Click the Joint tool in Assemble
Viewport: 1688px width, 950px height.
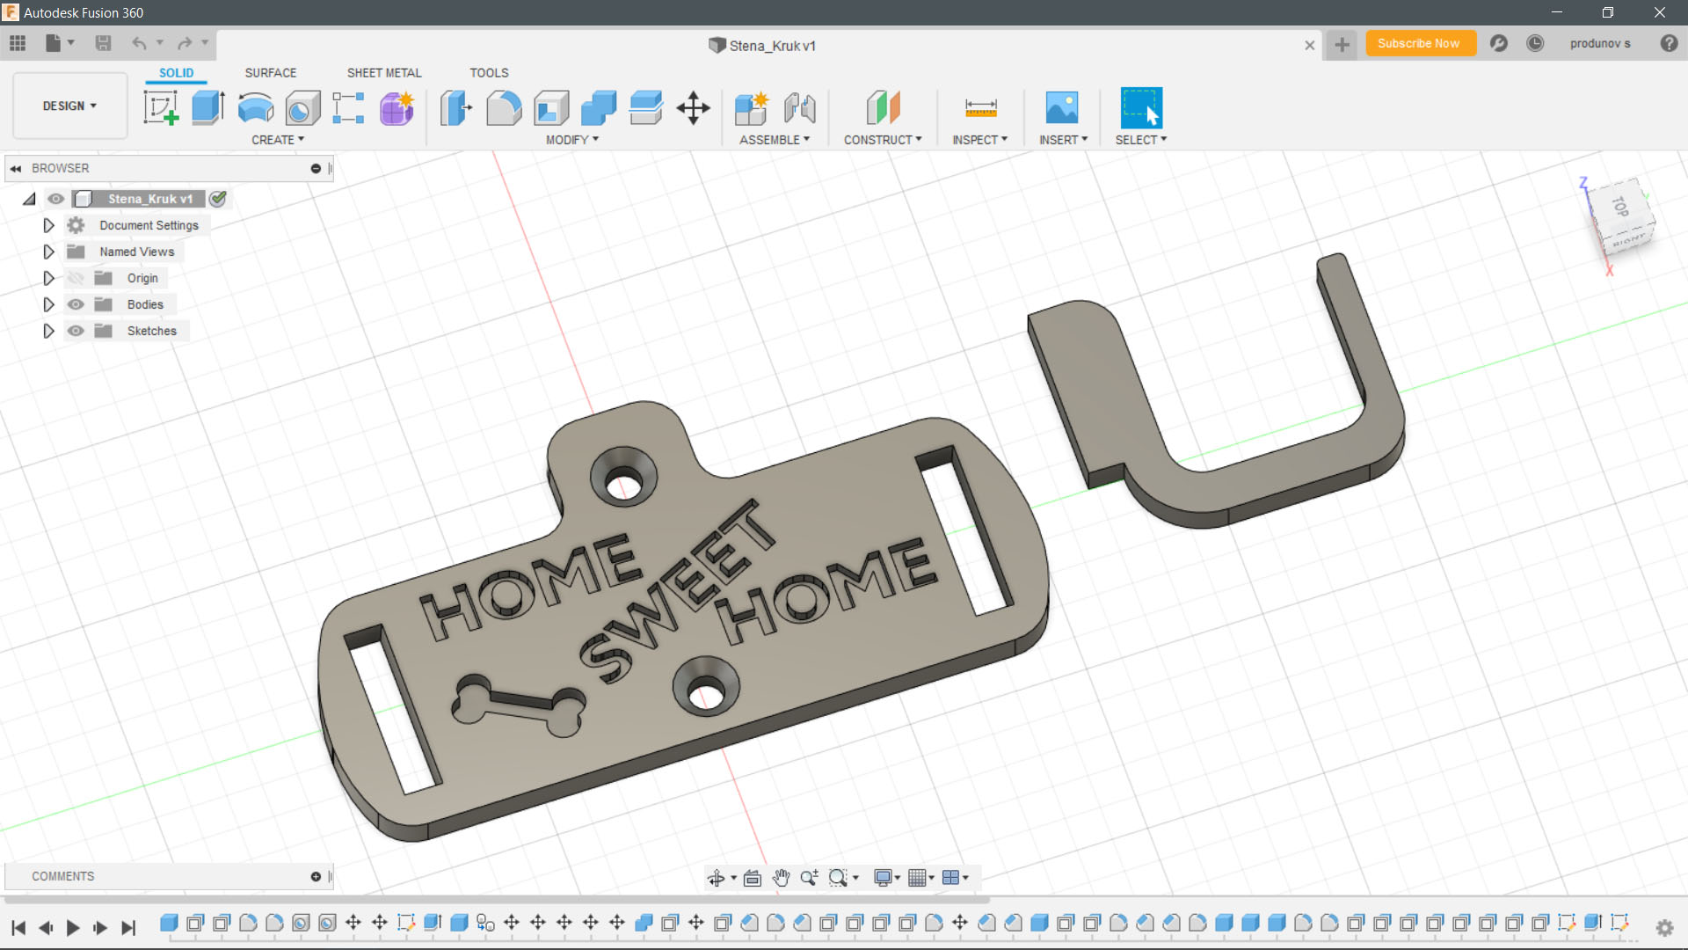pyautogui.click(x=799, y=108)
